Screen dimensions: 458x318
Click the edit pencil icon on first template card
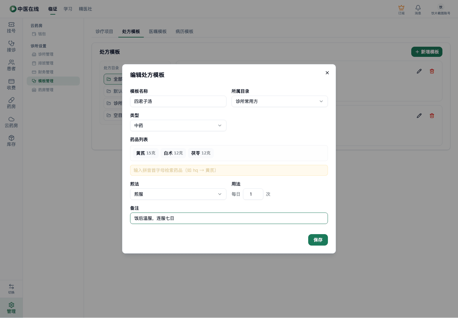[x=419, y=71]
